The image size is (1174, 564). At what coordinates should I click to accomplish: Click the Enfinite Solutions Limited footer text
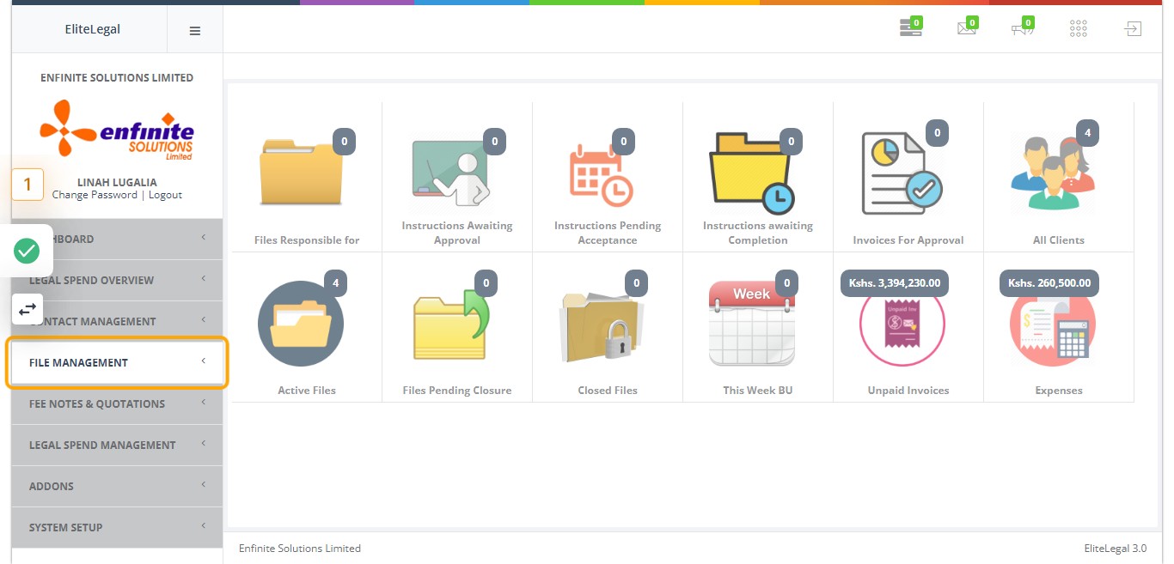pos(300,549)
